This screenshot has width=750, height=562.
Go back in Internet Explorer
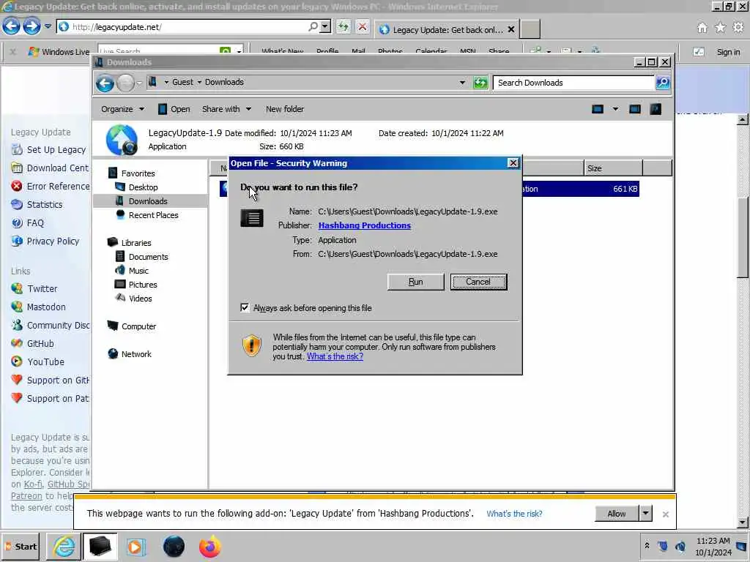(12, 26)
